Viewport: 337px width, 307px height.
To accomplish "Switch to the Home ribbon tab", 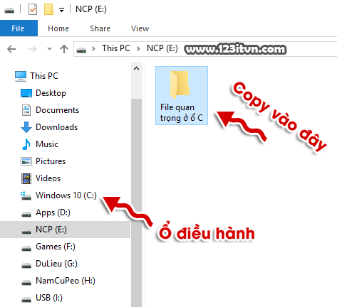I will pyautogui.click(x=58, y=28).
